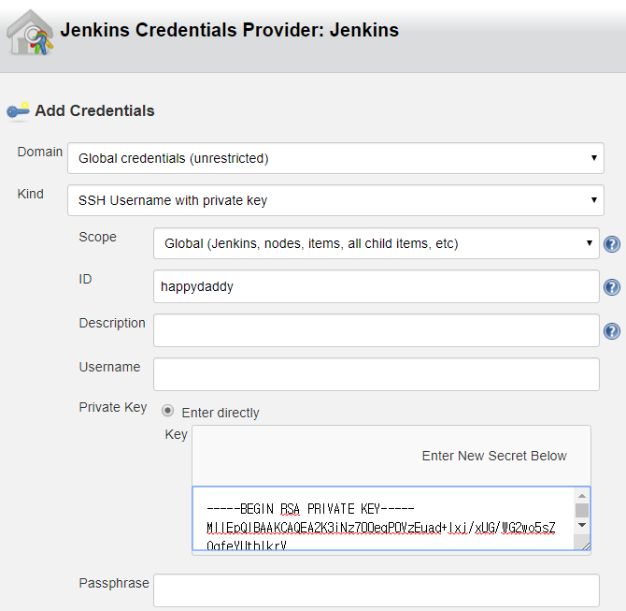Click the textarea resize handle corner
Image resolution: width=626 pixels, height=611 pixels.
click(585, 546)
